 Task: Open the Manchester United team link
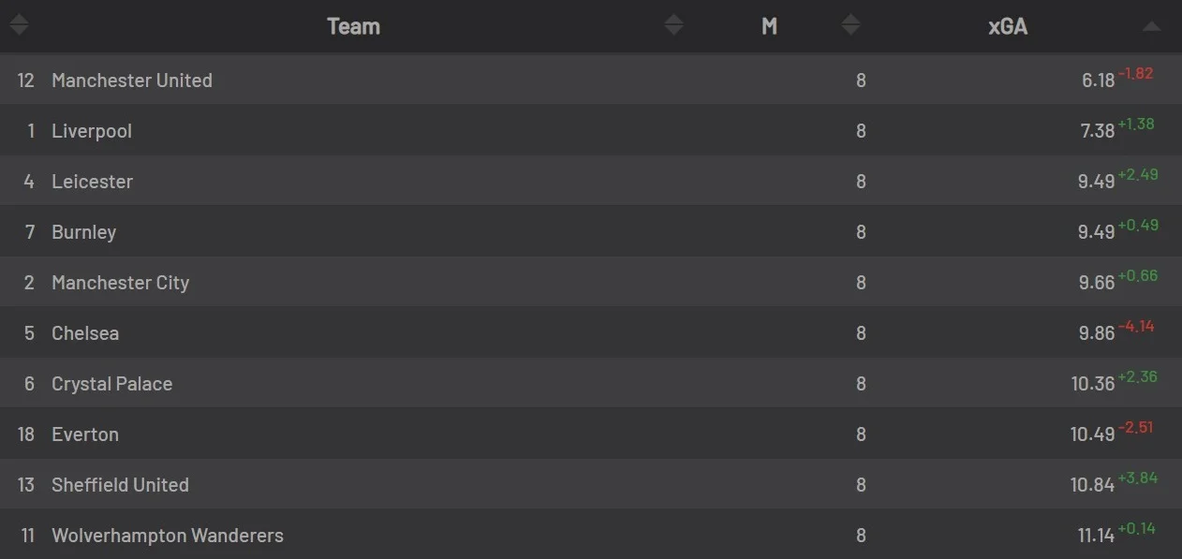(x=132, y=81)
